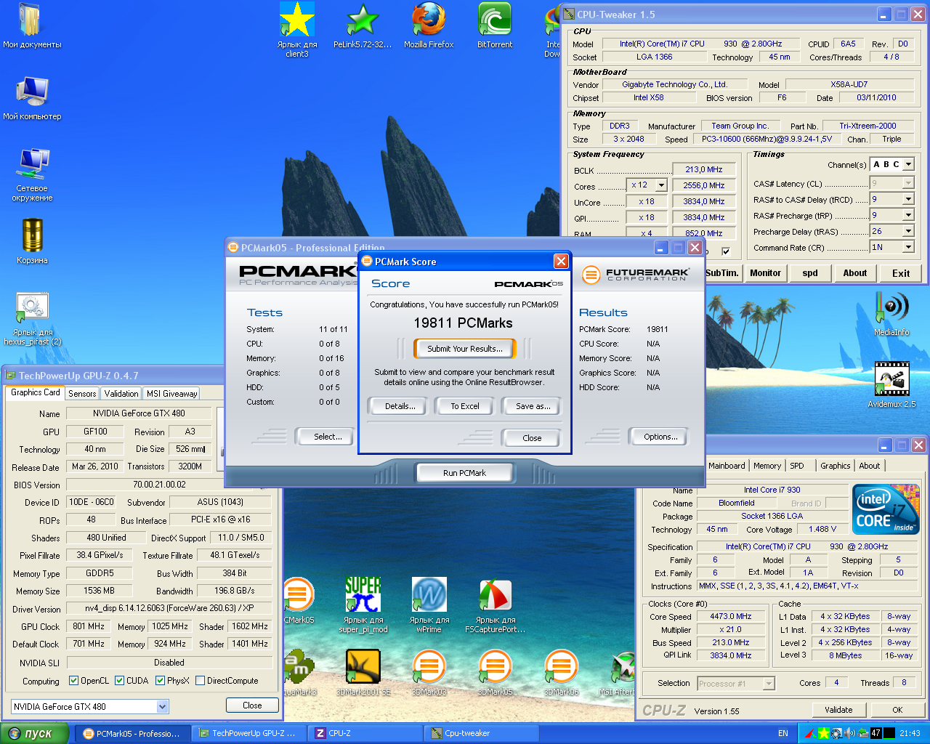This screenshot has width=930, height=744.
Task: Click the yellow star tray icon
Action: pyautogui.click(x=823, y=733)
